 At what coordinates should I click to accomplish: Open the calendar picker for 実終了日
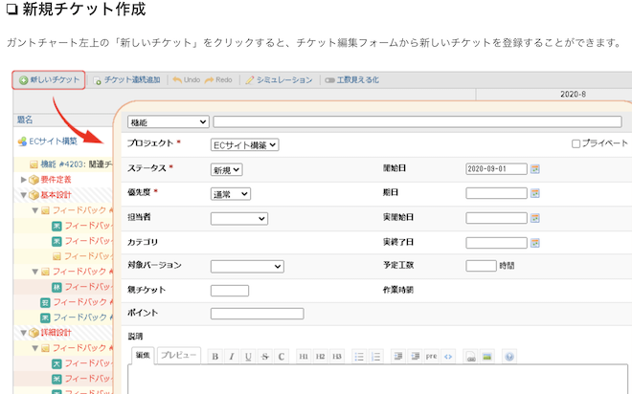535,243
